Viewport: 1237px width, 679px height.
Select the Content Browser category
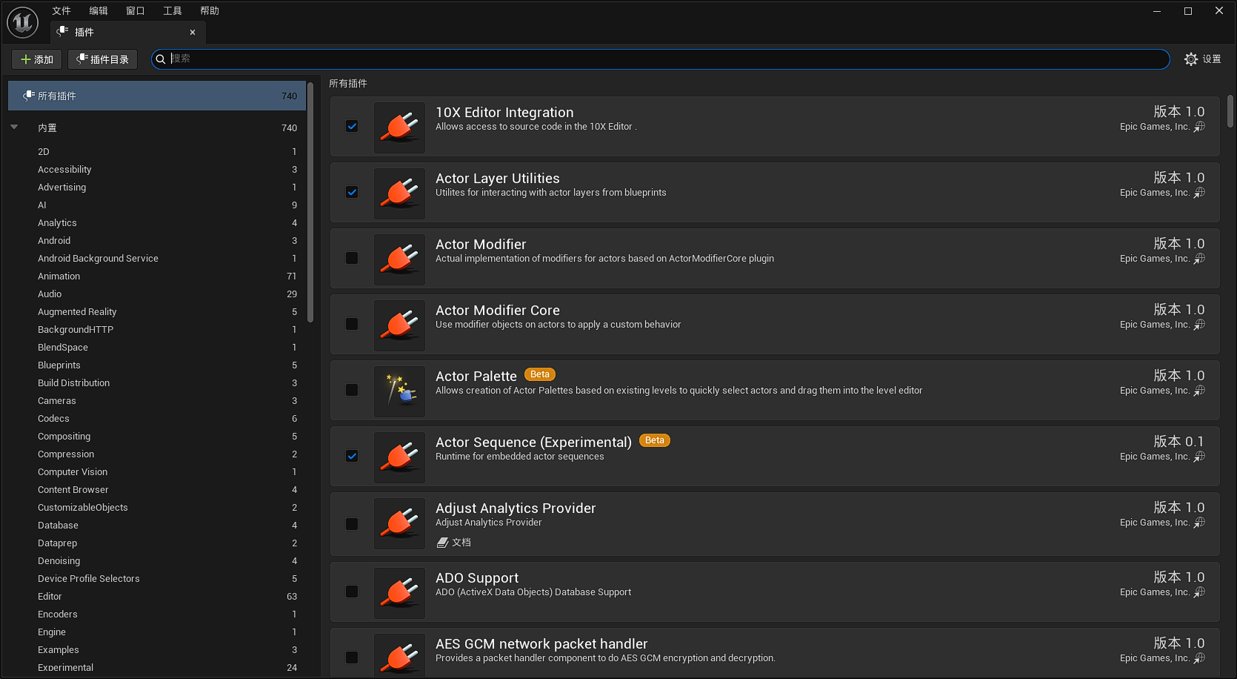click(157, 489)
